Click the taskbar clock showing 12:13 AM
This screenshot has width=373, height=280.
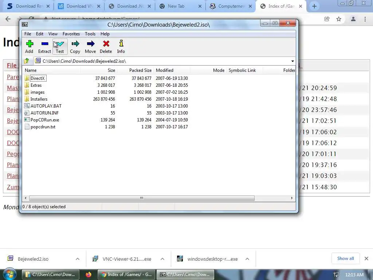pos(354,275)
